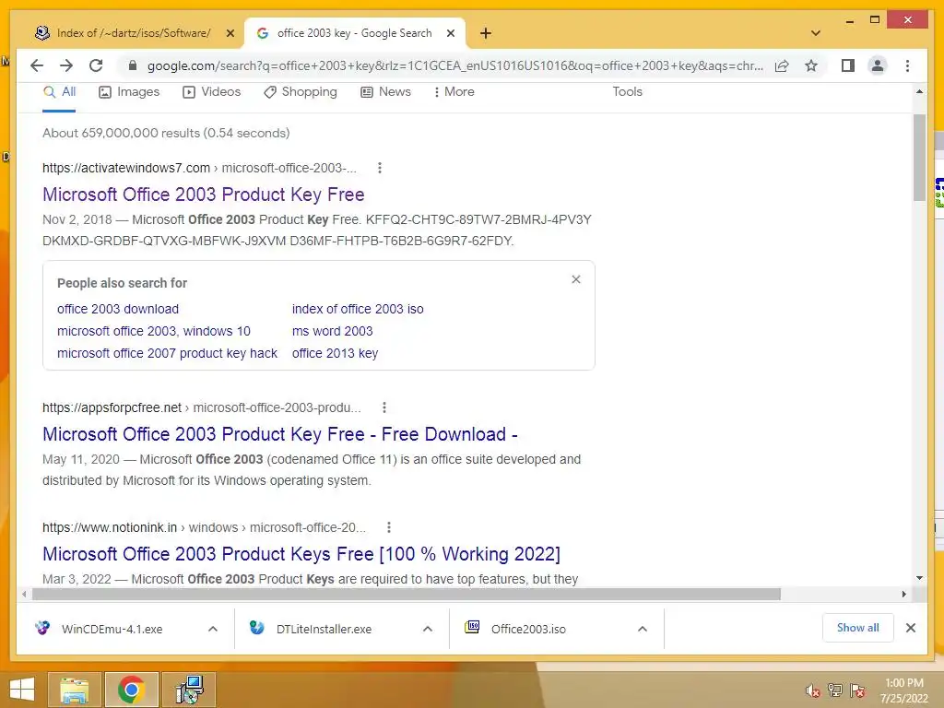Search for office 2003 download
This screenshot has height=708, width=944.
click(x=118, y=309)
